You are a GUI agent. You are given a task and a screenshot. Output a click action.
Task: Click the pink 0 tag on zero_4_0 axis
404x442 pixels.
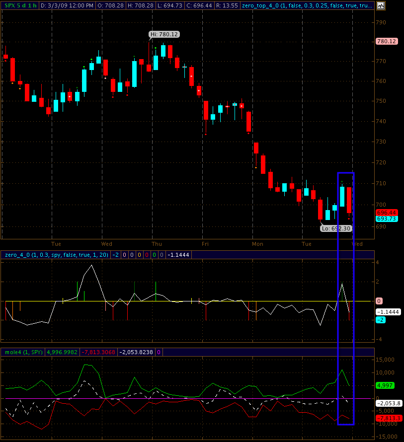pos(379,301)
